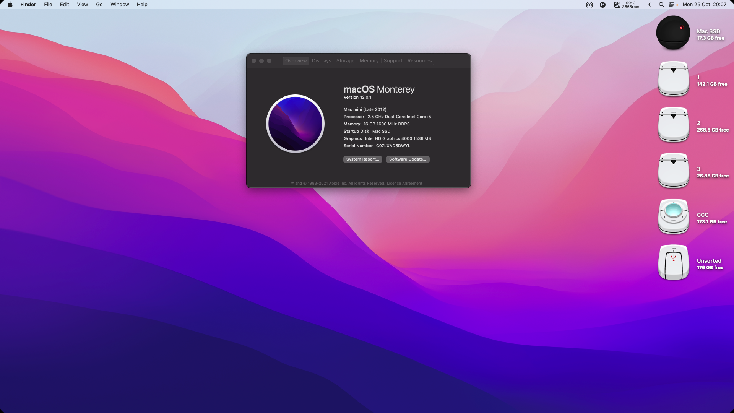Select the Mac SSD drive icon
This screenshot has width=734, height=413.
coord(673,33)
